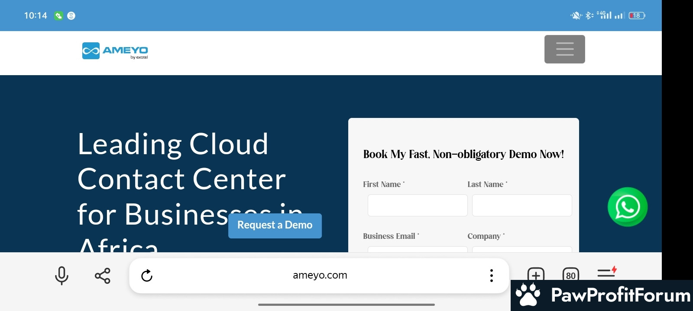Open the three-dot address bar menu

(x=491, y=276)
